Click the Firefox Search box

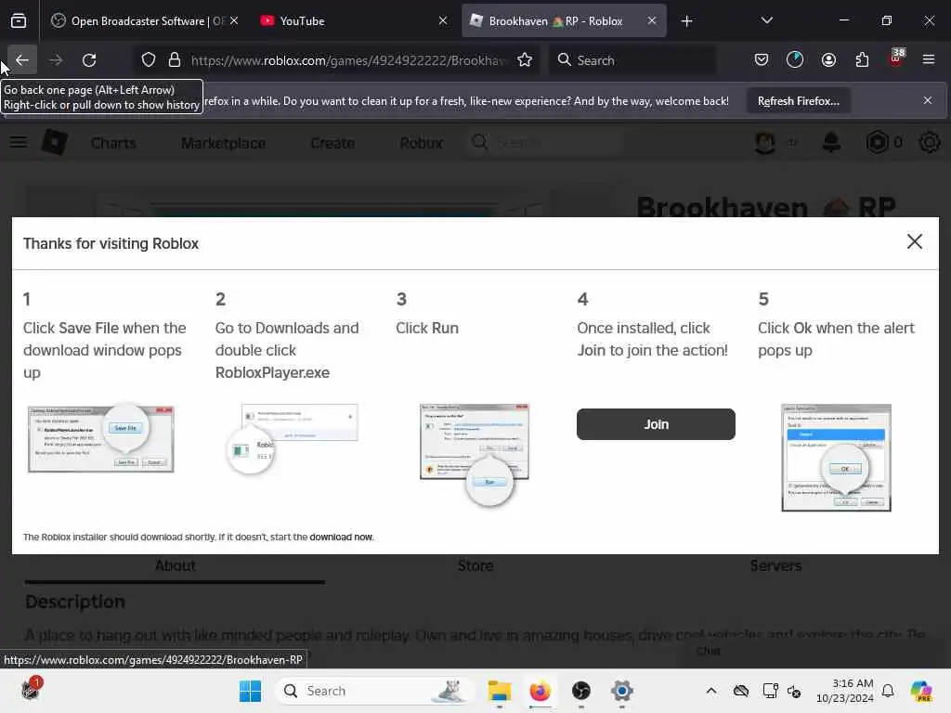632,60
